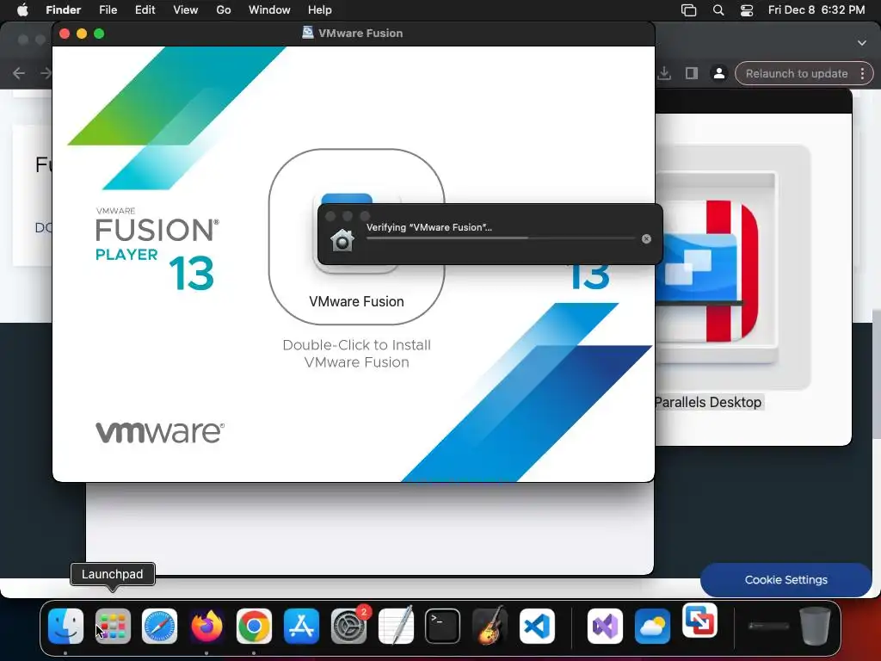The height and width of the screenshot is (661, 881).
Task: Open TextEdit from the Dock
Action: click(x=396, y=626)
